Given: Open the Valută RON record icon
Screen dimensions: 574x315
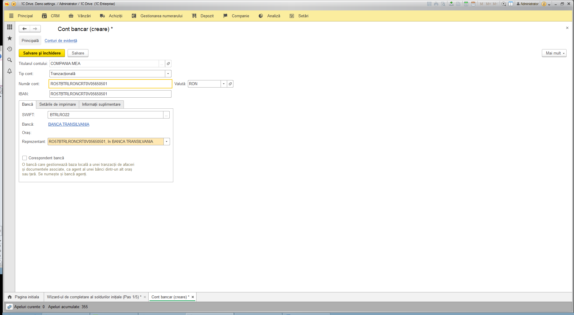Looking at the screenshot, I should point(230,84).
